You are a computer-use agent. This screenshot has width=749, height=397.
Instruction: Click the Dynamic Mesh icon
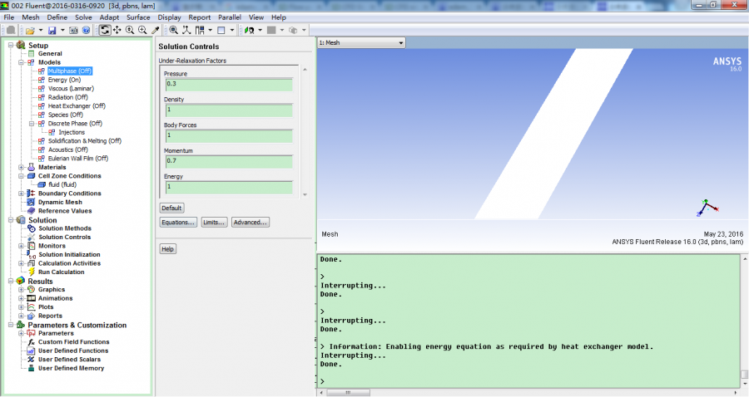32,202
